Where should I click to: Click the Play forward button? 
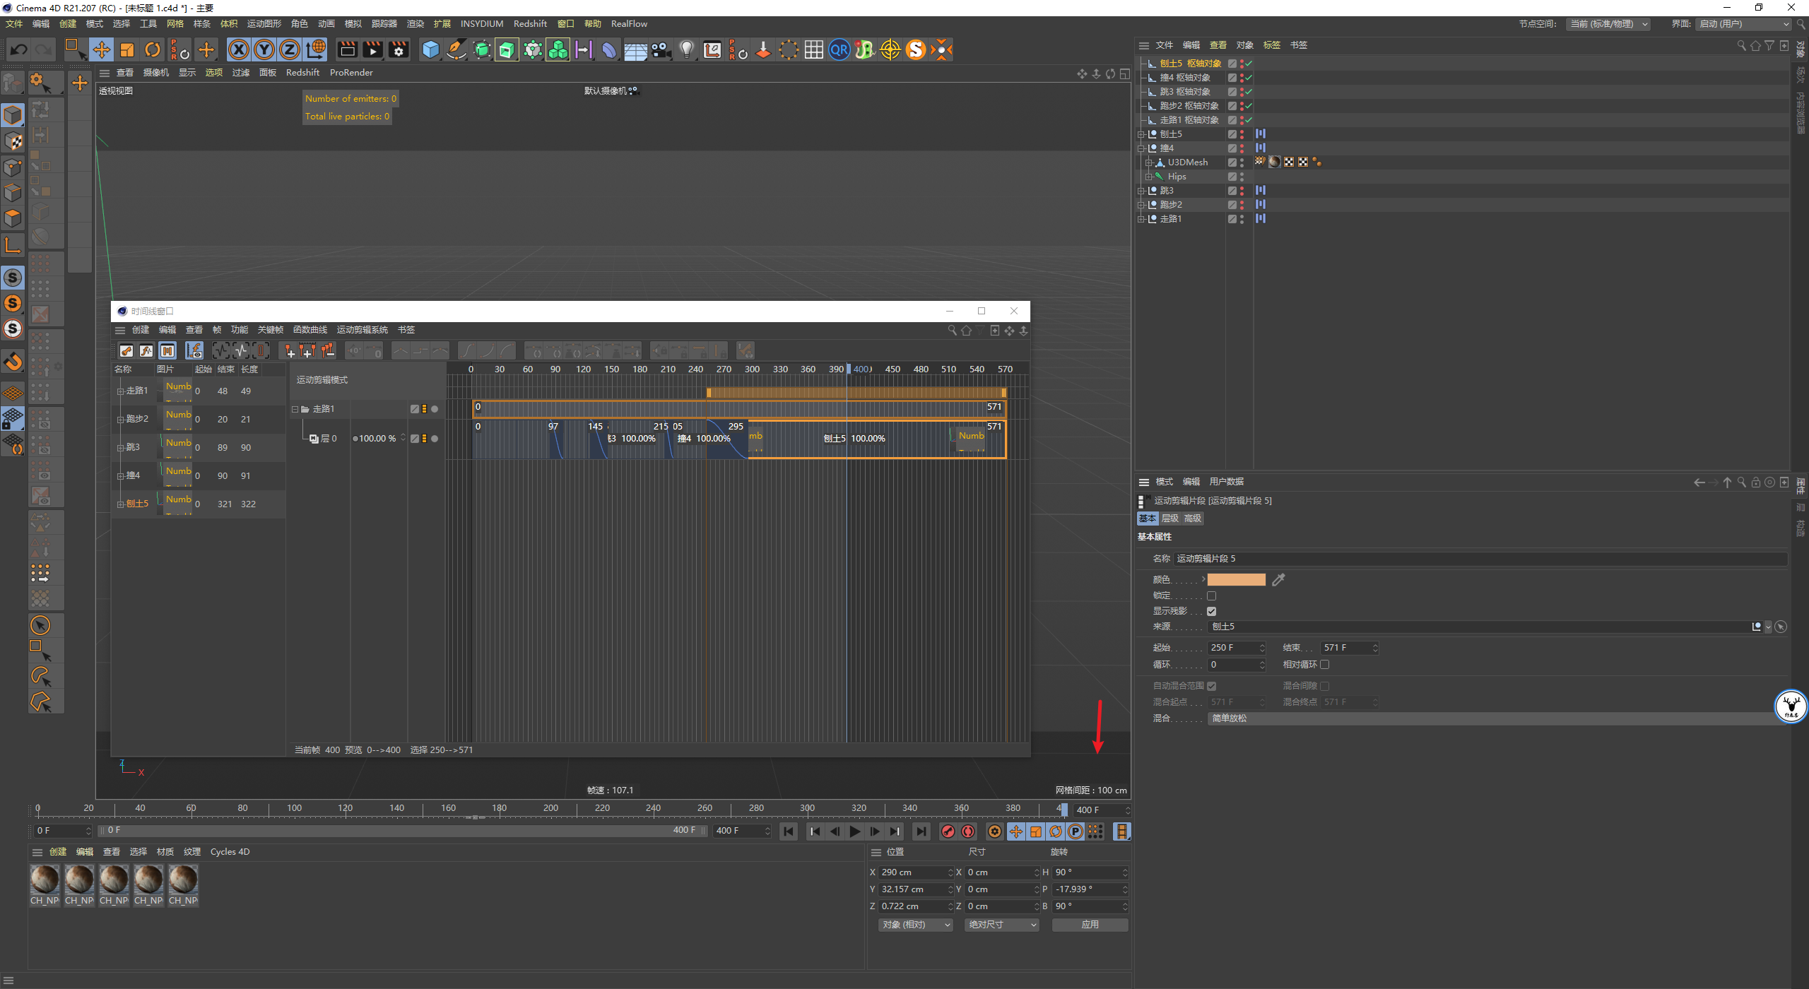click(x=854, y=831)
